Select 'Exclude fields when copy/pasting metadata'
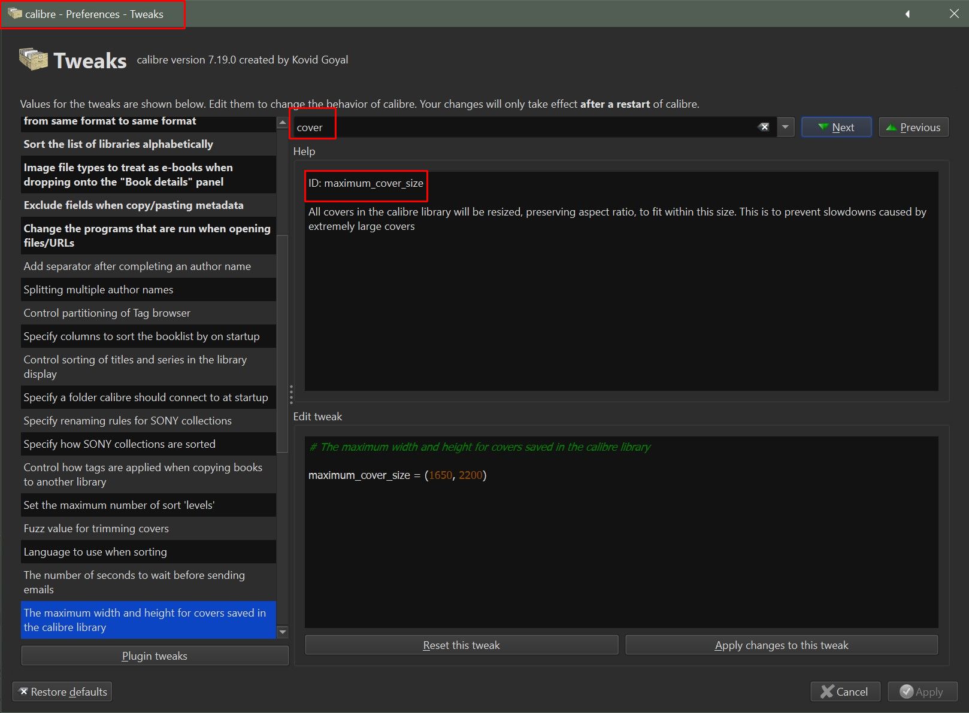The image size is (969, 713). 149,205
